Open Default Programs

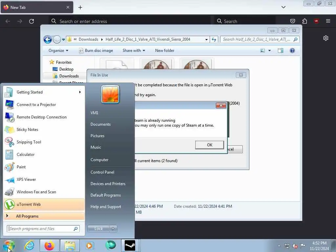106,195
